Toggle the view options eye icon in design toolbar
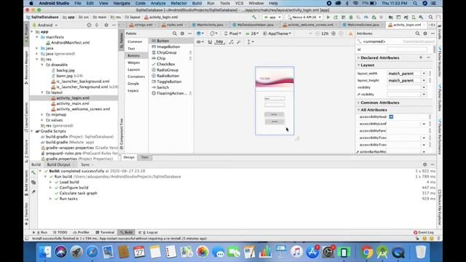466x262 pixels. point(200,42)
